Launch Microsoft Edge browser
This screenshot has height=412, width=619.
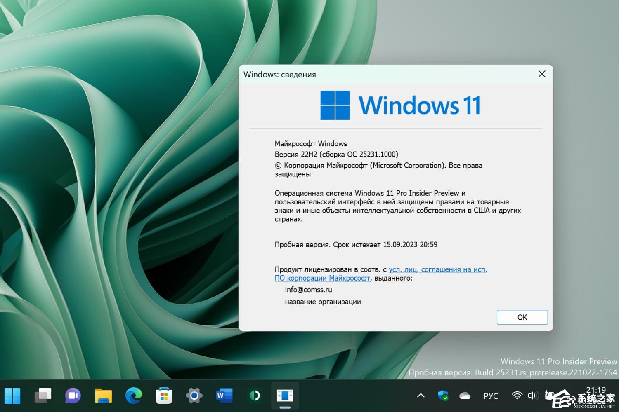point(133,396)
